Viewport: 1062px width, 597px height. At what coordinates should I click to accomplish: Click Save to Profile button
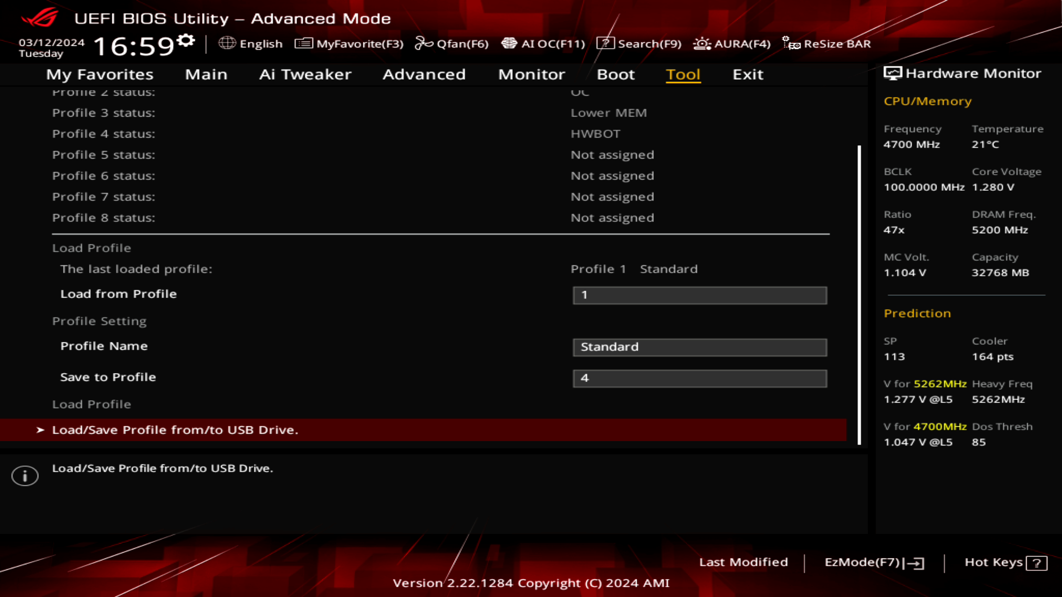(108, 377)
